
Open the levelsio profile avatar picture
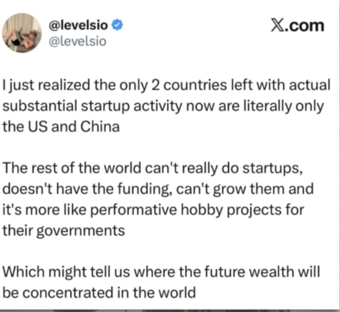(x=22, y=33)
